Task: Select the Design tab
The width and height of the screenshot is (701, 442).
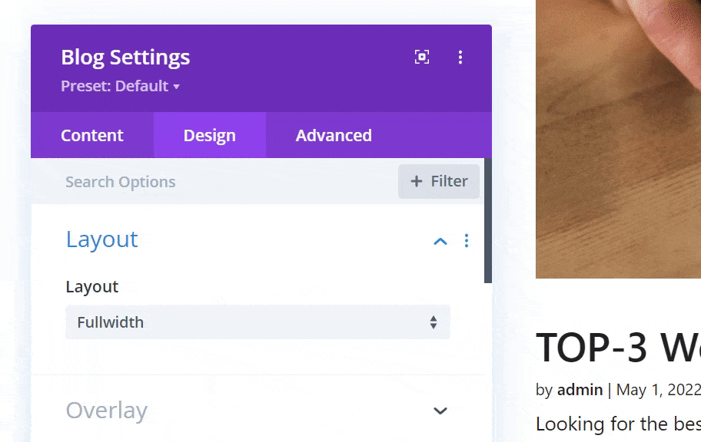Action: (209, 135)
